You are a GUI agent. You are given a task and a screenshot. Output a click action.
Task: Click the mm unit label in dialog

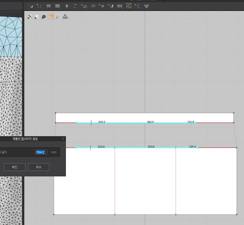tap(54, 152)
